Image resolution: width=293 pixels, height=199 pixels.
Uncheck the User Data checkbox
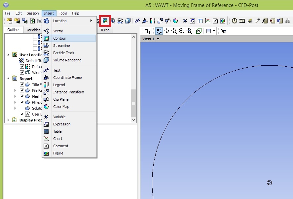[22, 114]
